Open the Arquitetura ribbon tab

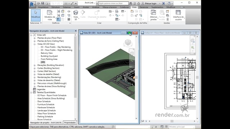(x=43, y=7)
